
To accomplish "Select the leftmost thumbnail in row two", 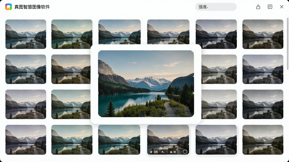I will (26, 69).
